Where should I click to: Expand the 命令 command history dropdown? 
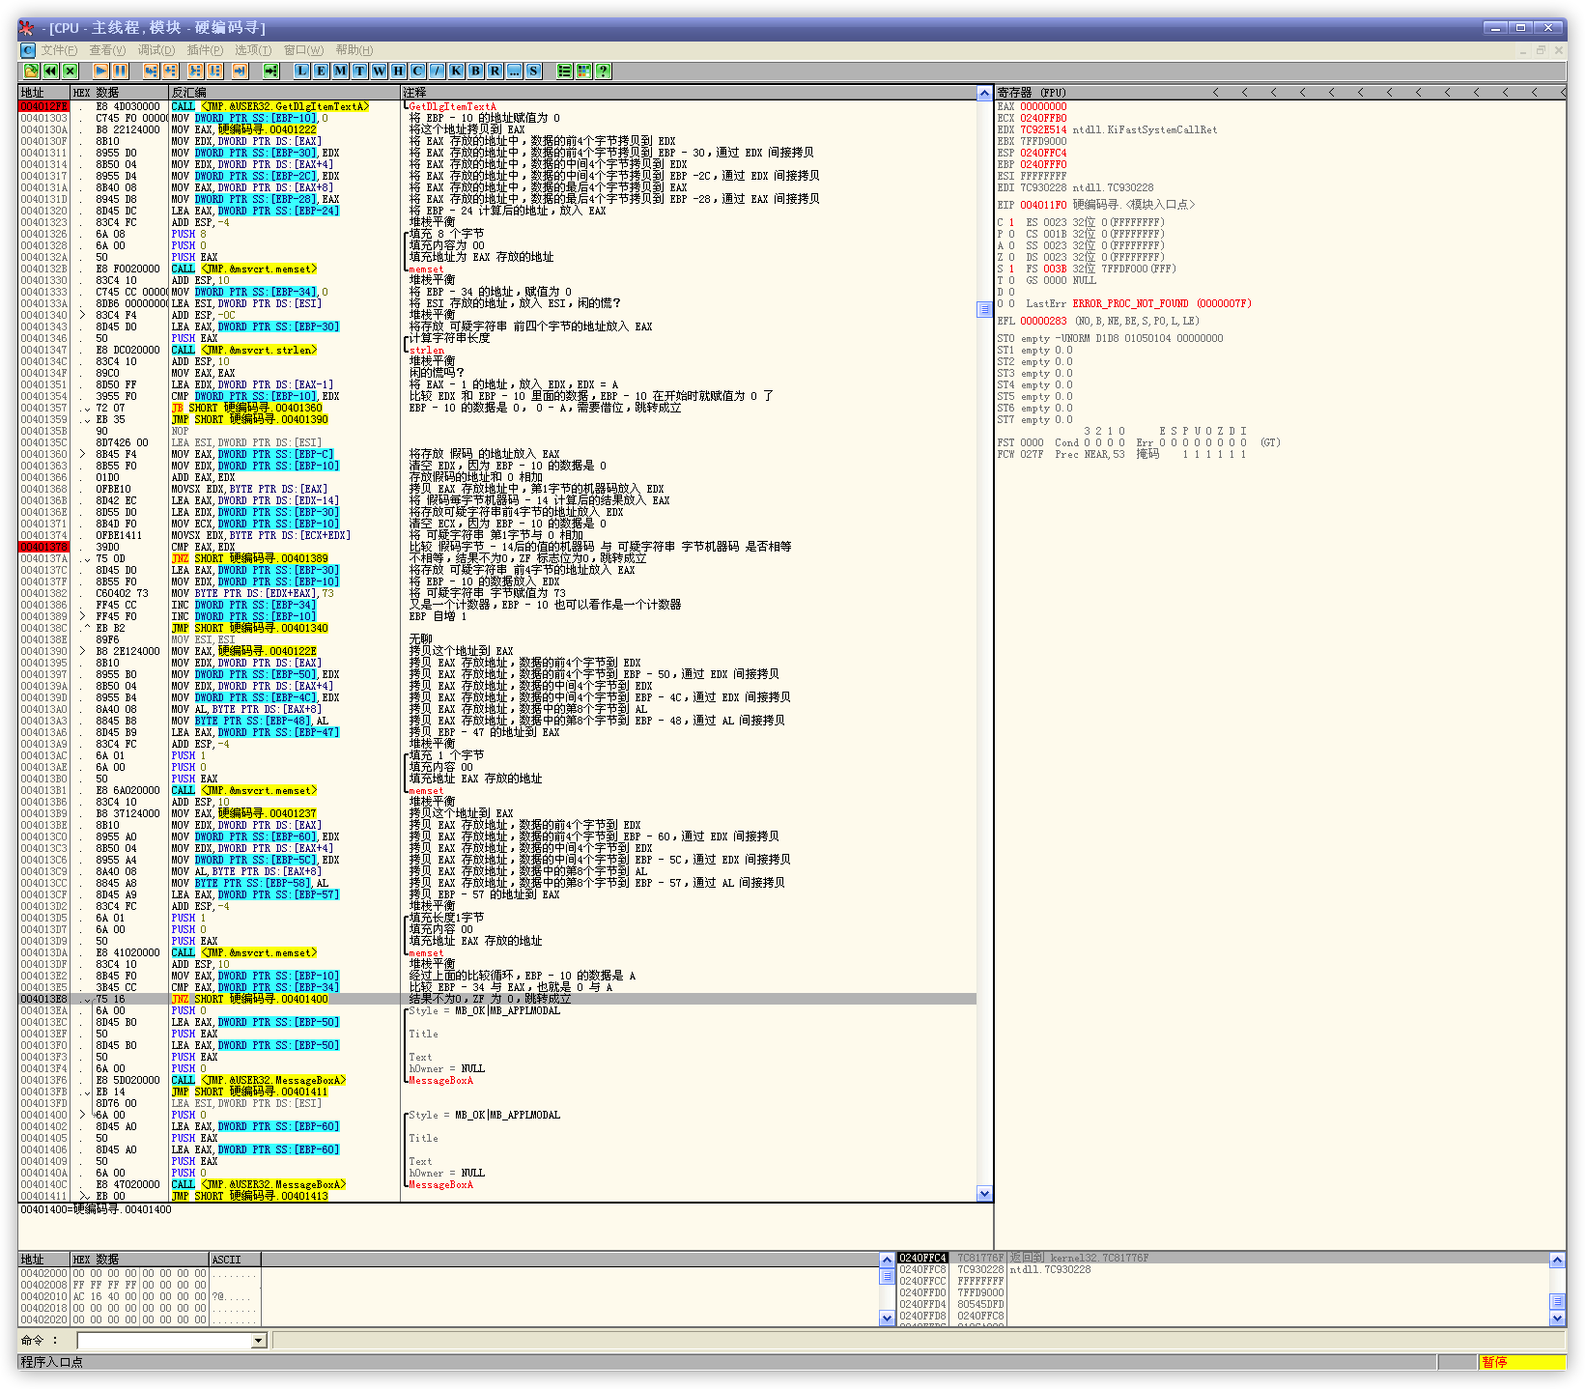(258, 1340)
